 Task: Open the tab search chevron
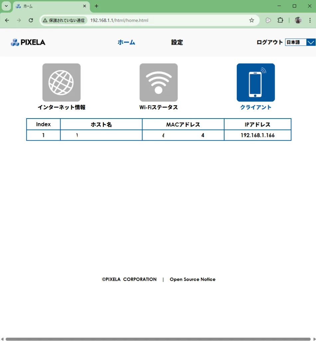[6, 6]
